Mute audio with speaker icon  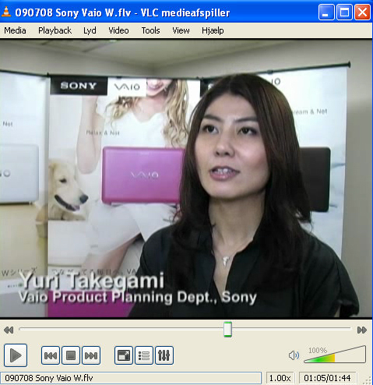coord(294,355)
